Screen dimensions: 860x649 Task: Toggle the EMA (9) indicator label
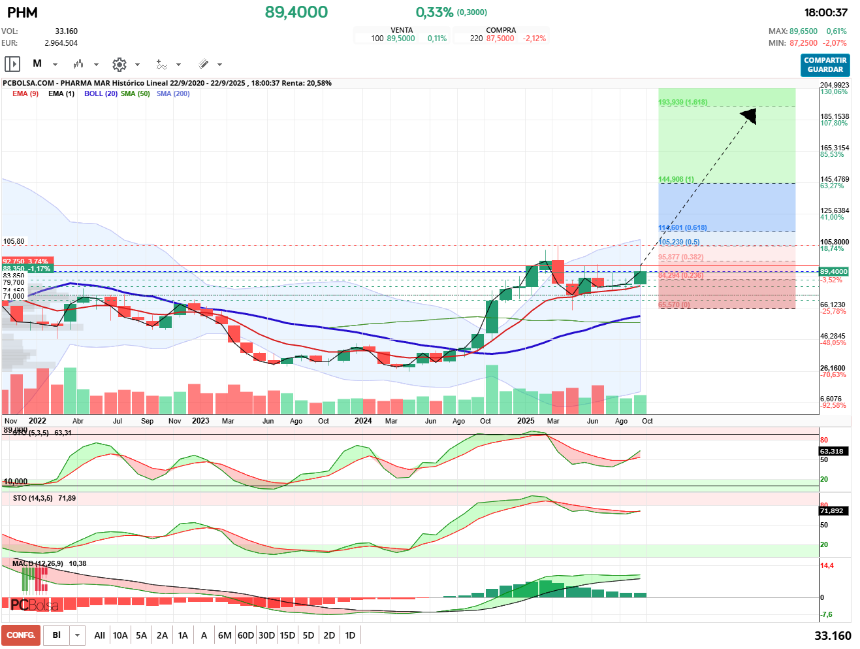(25, 93)
